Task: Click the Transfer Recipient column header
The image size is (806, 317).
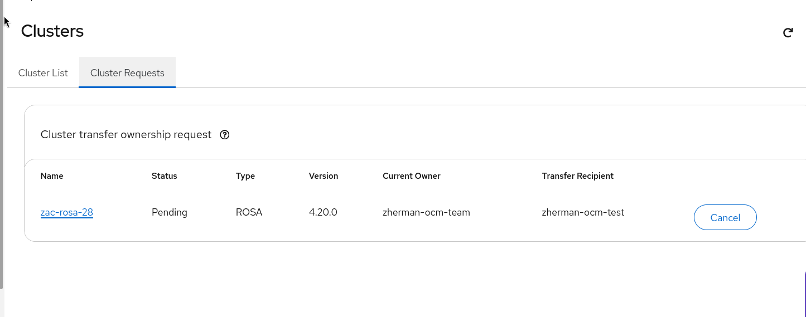Action: tap(577, 176)
